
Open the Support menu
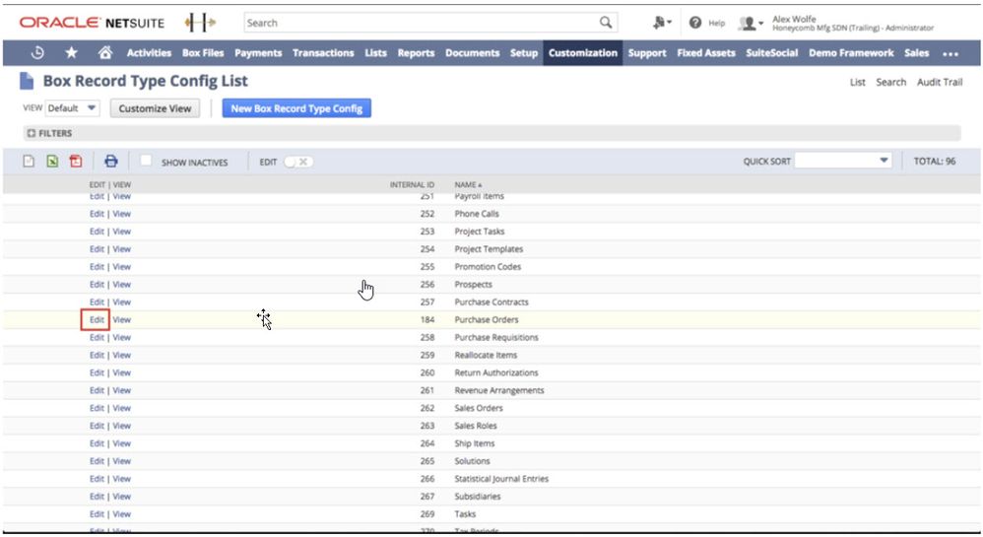[647, 53]
